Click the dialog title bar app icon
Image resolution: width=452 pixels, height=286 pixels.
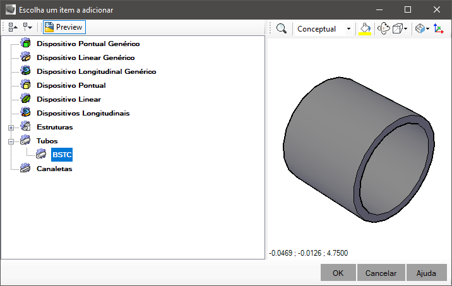pos(11,10)
